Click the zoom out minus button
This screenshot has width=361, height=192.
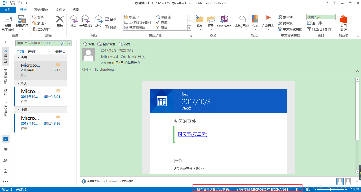click(x=315, y=189)
